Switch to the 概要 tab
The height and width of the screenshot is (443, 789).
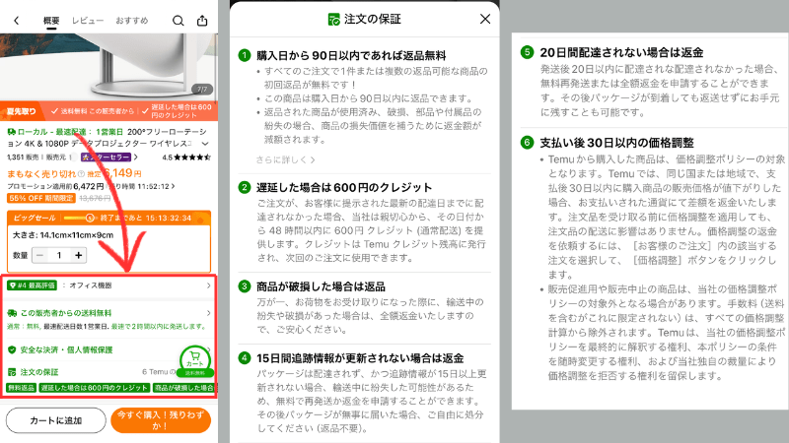(51, 21)
